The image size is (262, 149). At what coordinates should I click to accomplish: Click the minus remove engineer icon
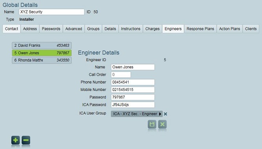26,140
